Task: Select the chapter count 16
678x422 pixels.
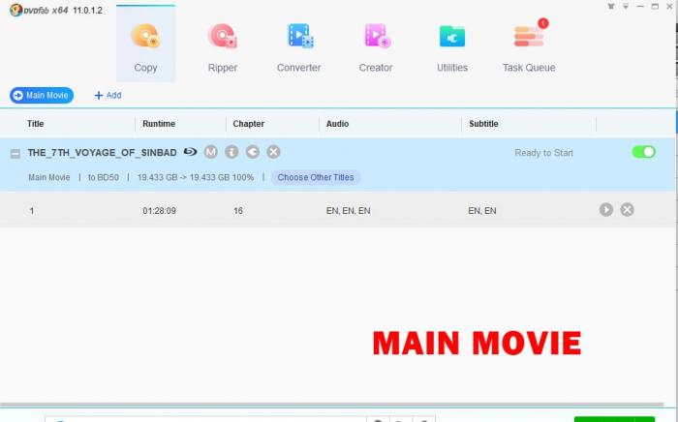Action: coord(238,211)
